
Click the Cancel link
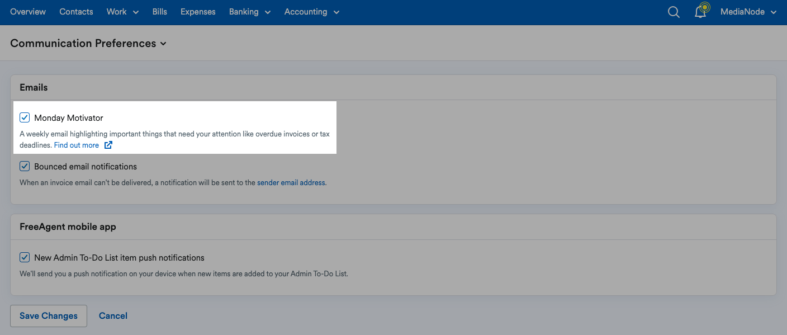pos(113,315)
